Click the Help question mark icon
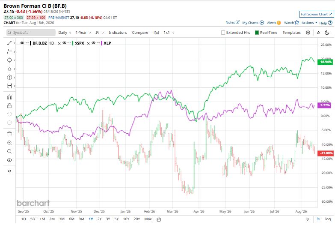The image size is (335, 225). point(330,22)
